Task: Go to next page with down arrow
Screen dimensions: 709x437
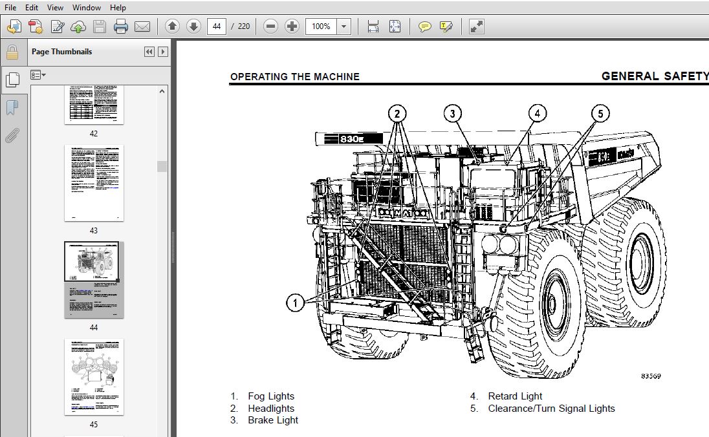Action: point(193,27)
